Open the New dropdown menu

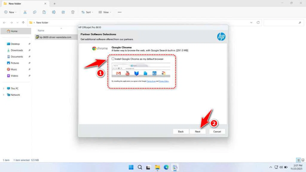10,12
